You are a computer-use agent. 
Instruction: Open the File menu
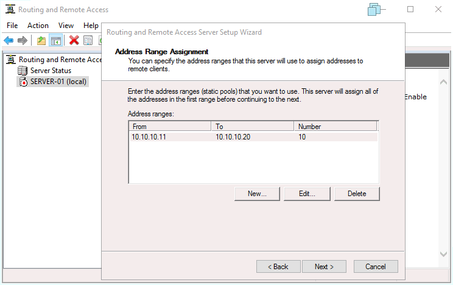12,25
